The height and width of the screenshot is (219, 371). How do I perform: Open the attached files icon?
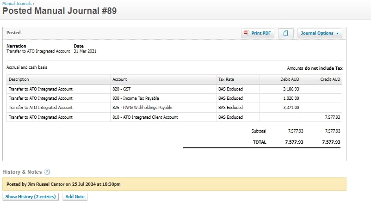[286, 33]
